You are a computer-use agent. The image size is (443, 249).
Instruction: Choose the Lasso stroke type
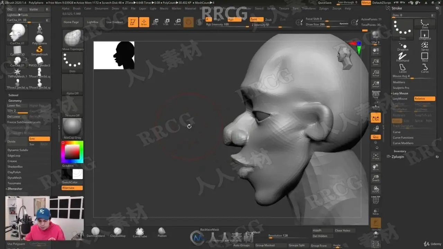click(x=403, y=68)
